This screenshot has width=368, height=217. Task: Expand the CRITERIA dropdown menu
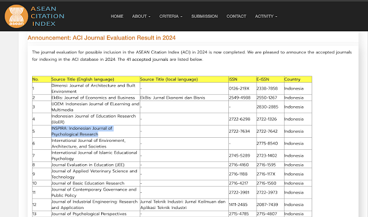(171, 16)
